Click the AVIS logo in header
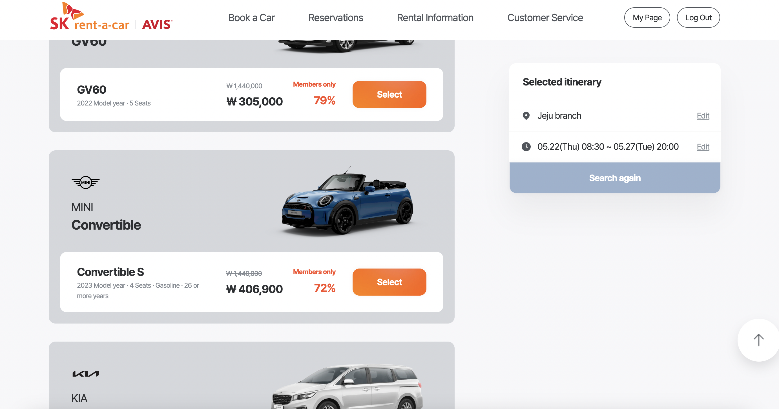This screenshot has height=409, width=779. pos(157,24)
